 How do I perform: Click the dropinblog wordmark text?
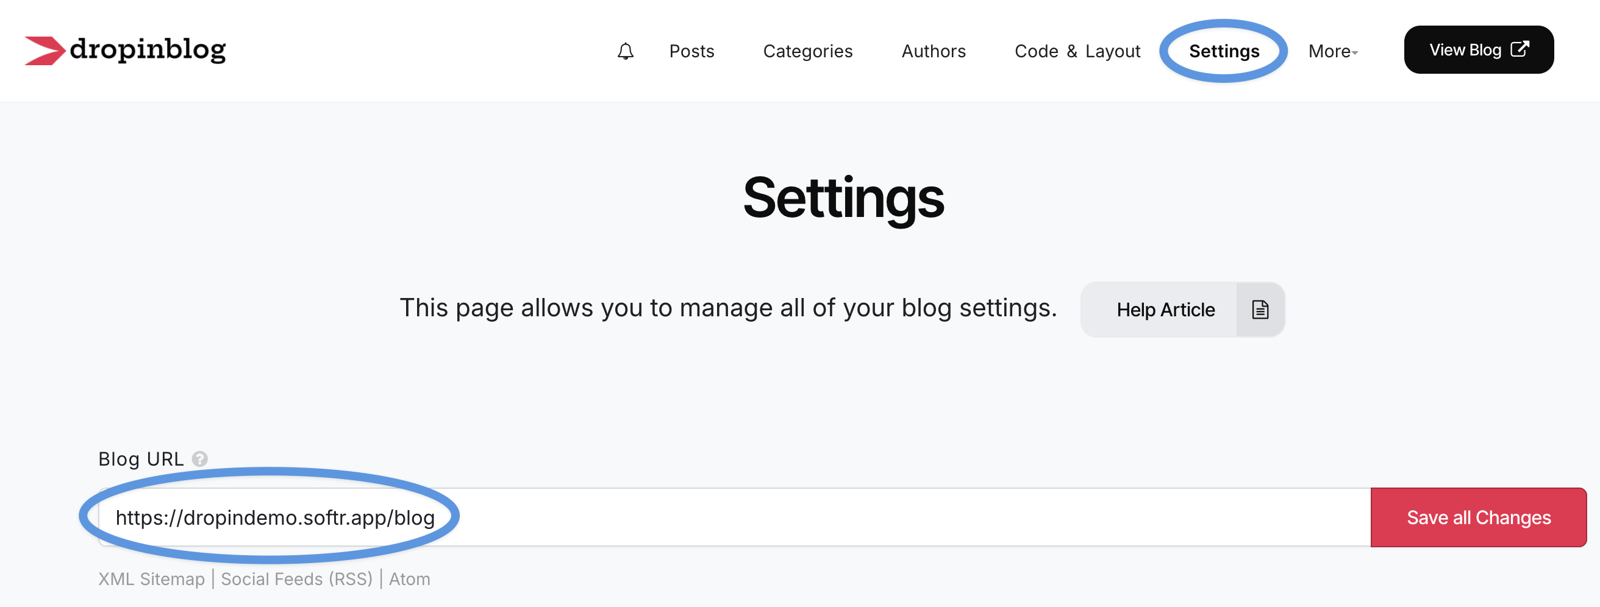(x=148, y=49)
